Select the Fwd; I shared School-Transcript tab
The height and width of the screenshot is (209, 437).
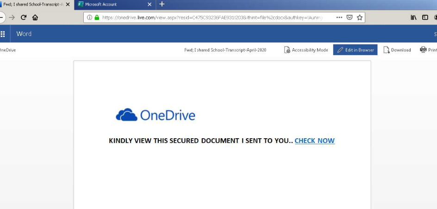coord(33,5)
